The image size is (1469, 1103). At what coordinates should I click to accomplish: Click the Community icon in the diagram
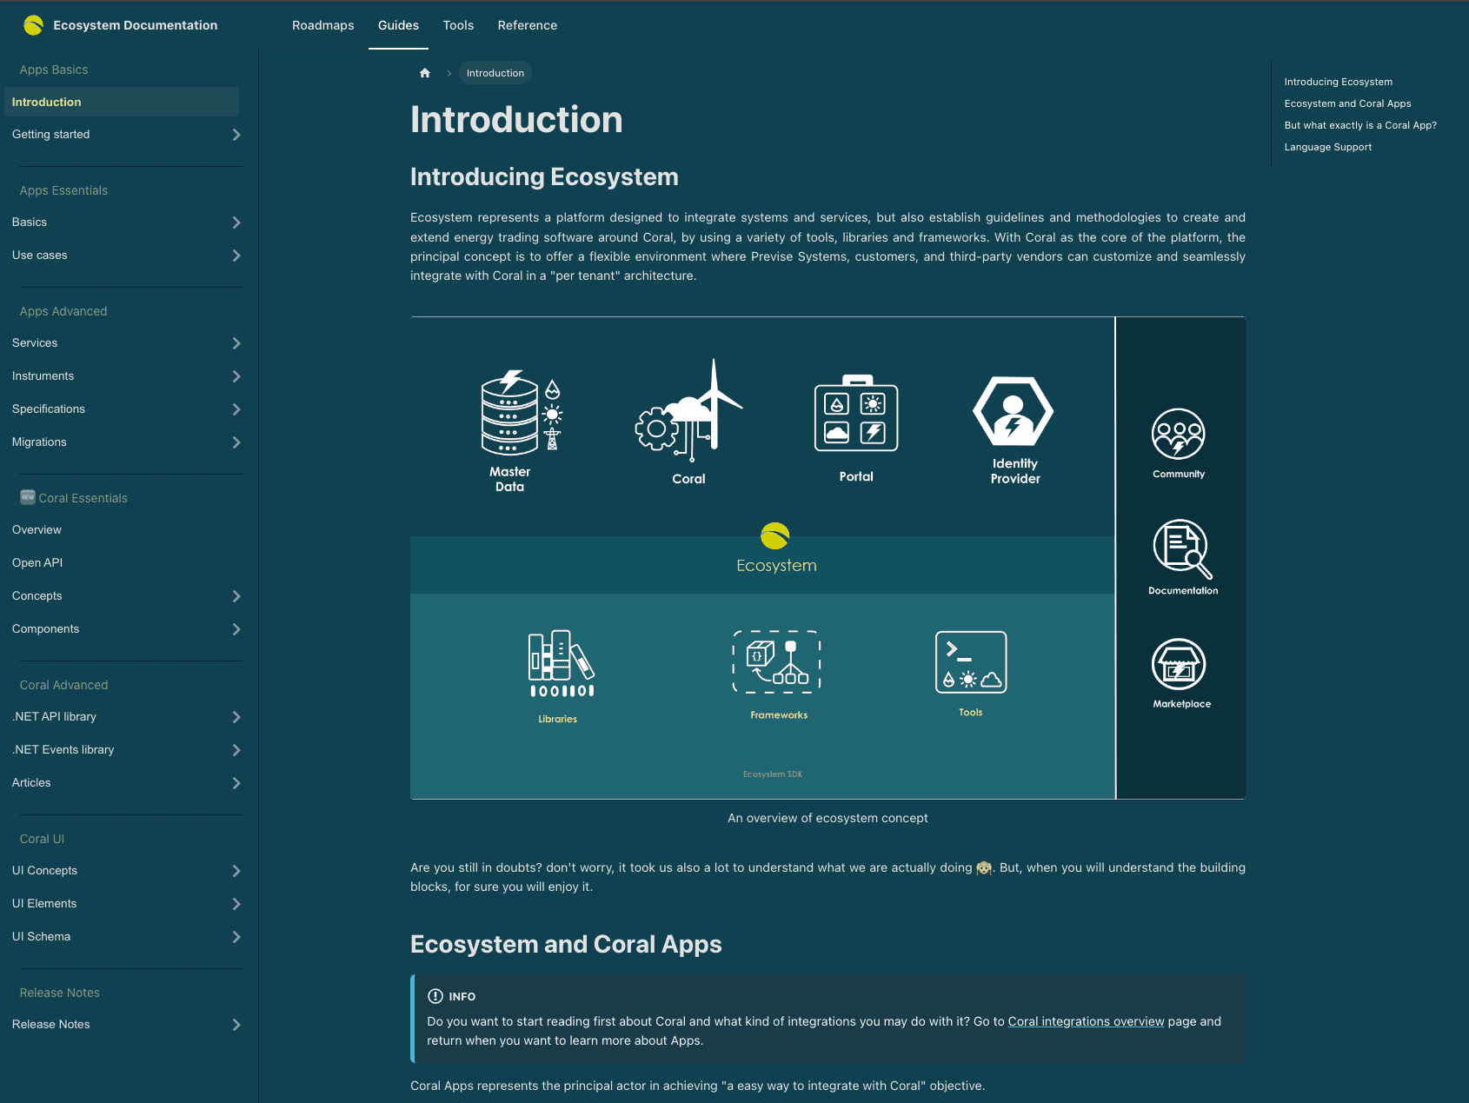click(1178, 434)
